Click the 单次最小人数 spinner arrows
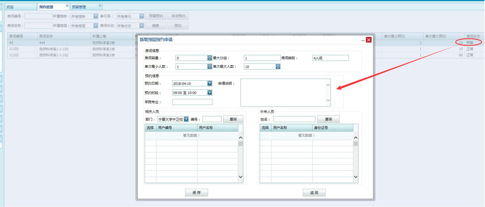The width and height of the screenshot is (485, 207). (209, 67)
